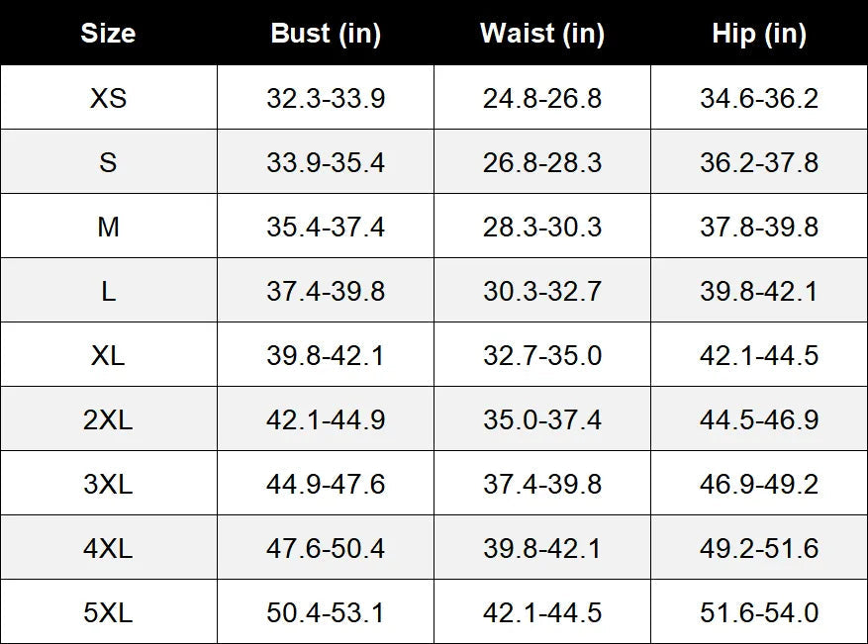Screen dimensions: 868x644
Task: Select the M size row label
Action: 109,227
